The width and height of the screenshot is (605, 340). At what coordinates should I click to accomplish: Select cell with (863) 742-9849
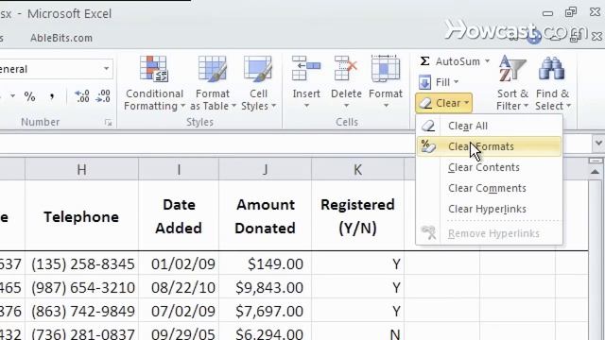coord(82,311)
